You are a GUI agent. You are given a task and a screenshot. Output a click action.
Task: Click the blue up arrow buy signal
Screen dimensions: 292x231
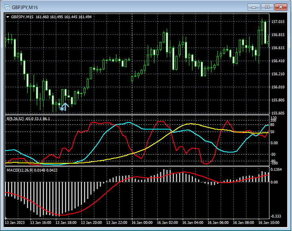pyautogui.click(x=66, y=106)
